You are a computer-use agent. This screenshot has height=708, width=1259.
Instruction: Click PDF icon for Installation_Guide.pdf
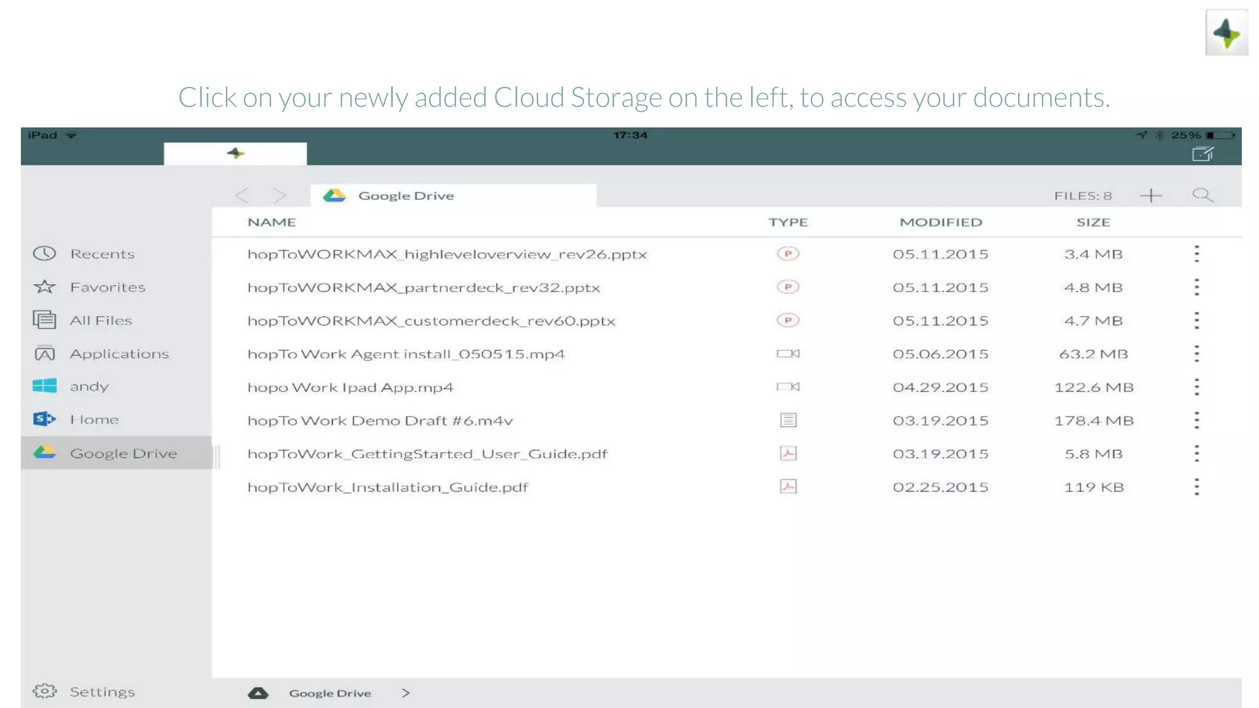(788, 487)
